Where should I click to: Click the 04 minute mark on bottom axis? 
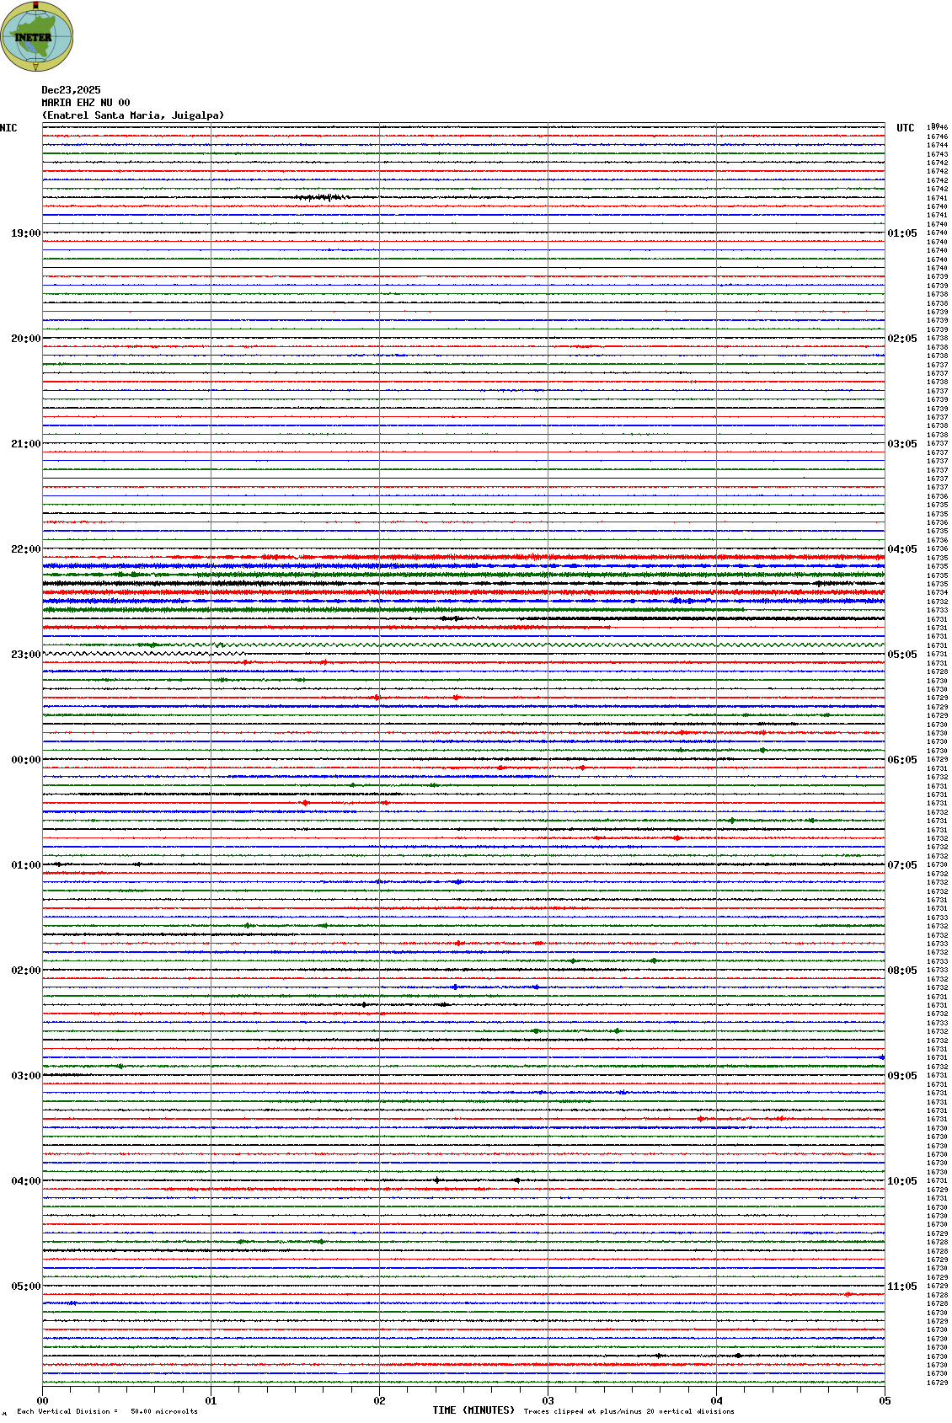pyautogui.click(x=717, y=1401)
